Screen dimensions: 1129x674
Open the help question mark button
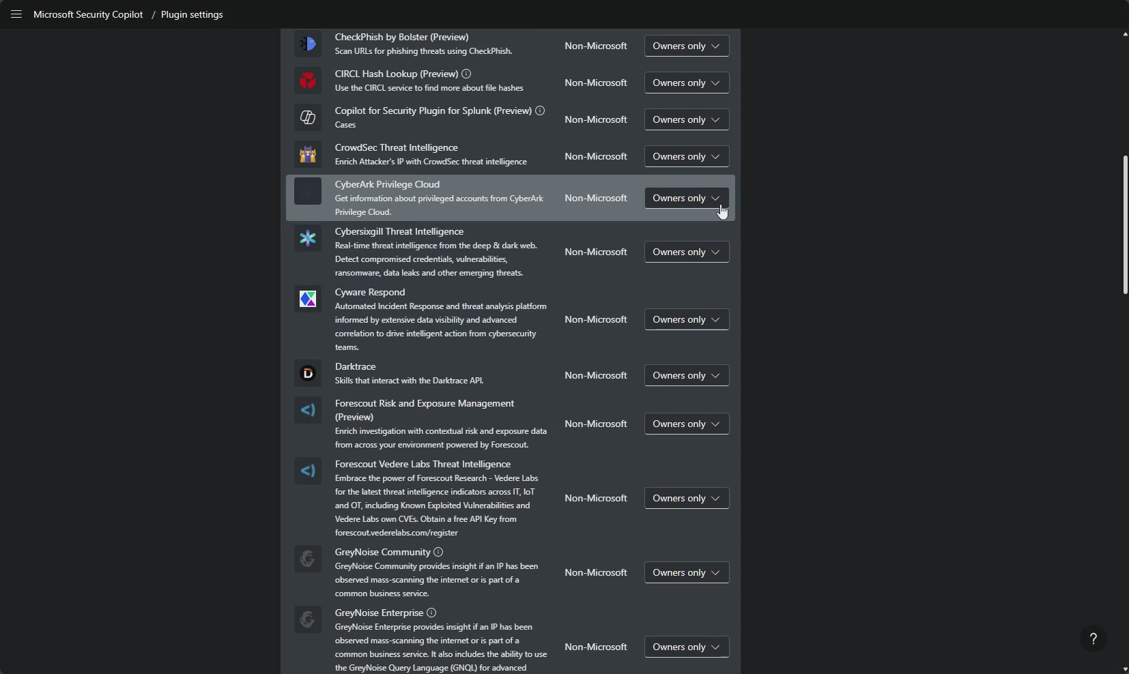click(1093, 639)
